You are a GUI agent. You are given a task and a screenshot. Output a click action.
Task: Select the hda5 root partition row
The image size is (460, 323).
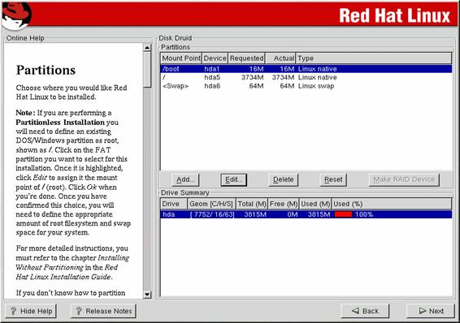coord(306,77)
